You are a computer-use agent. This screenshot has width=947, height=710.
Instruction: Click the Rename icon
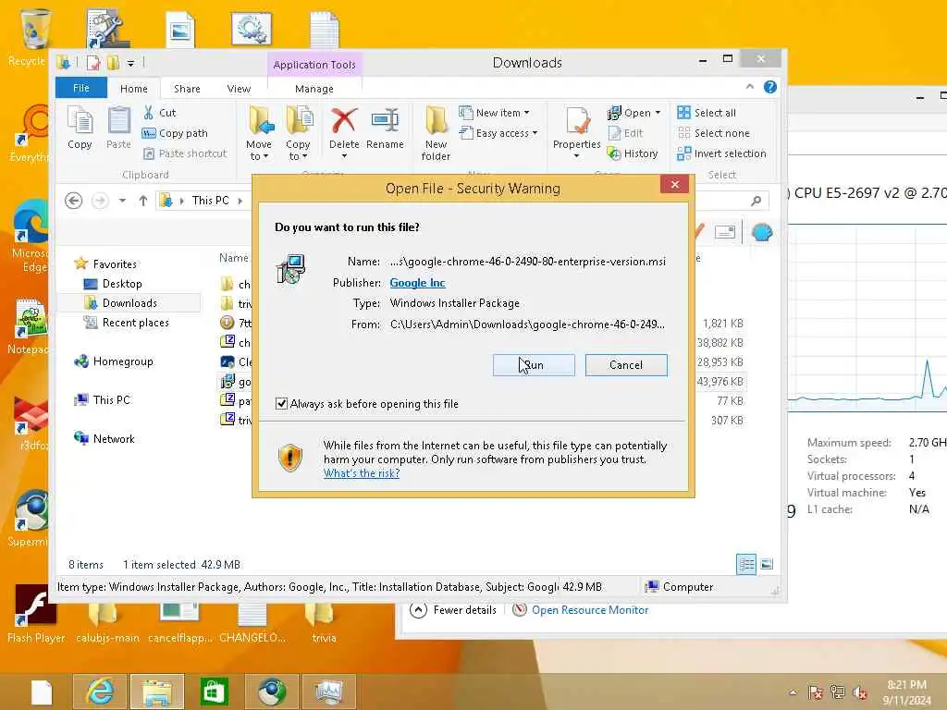(x=385, y=121)
